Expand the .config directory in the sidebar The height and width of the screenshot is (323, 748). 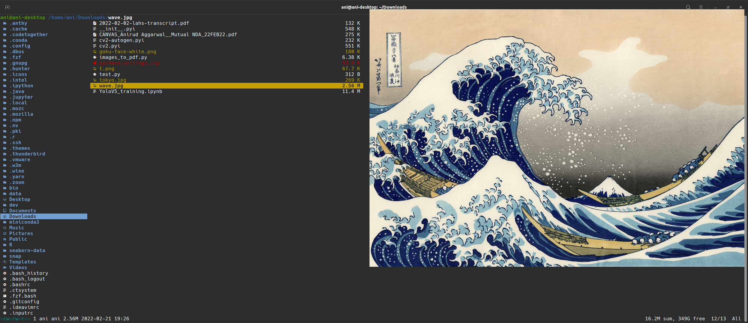pos(20,46)
